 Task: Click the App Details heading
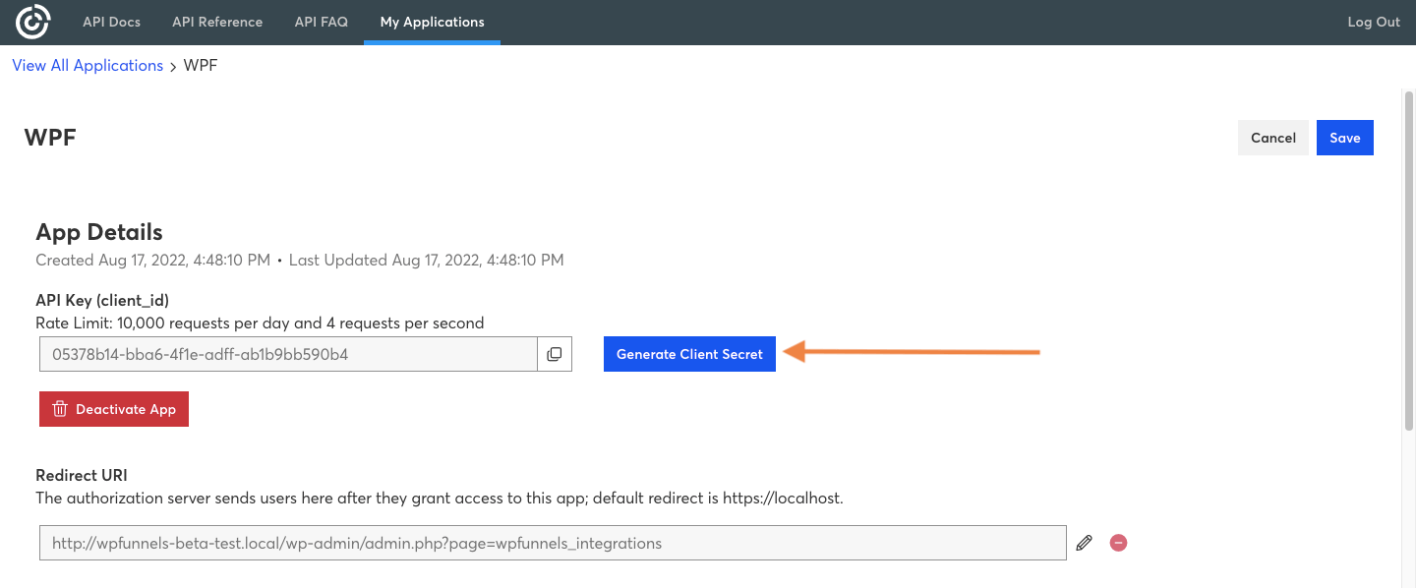point(99,232)
